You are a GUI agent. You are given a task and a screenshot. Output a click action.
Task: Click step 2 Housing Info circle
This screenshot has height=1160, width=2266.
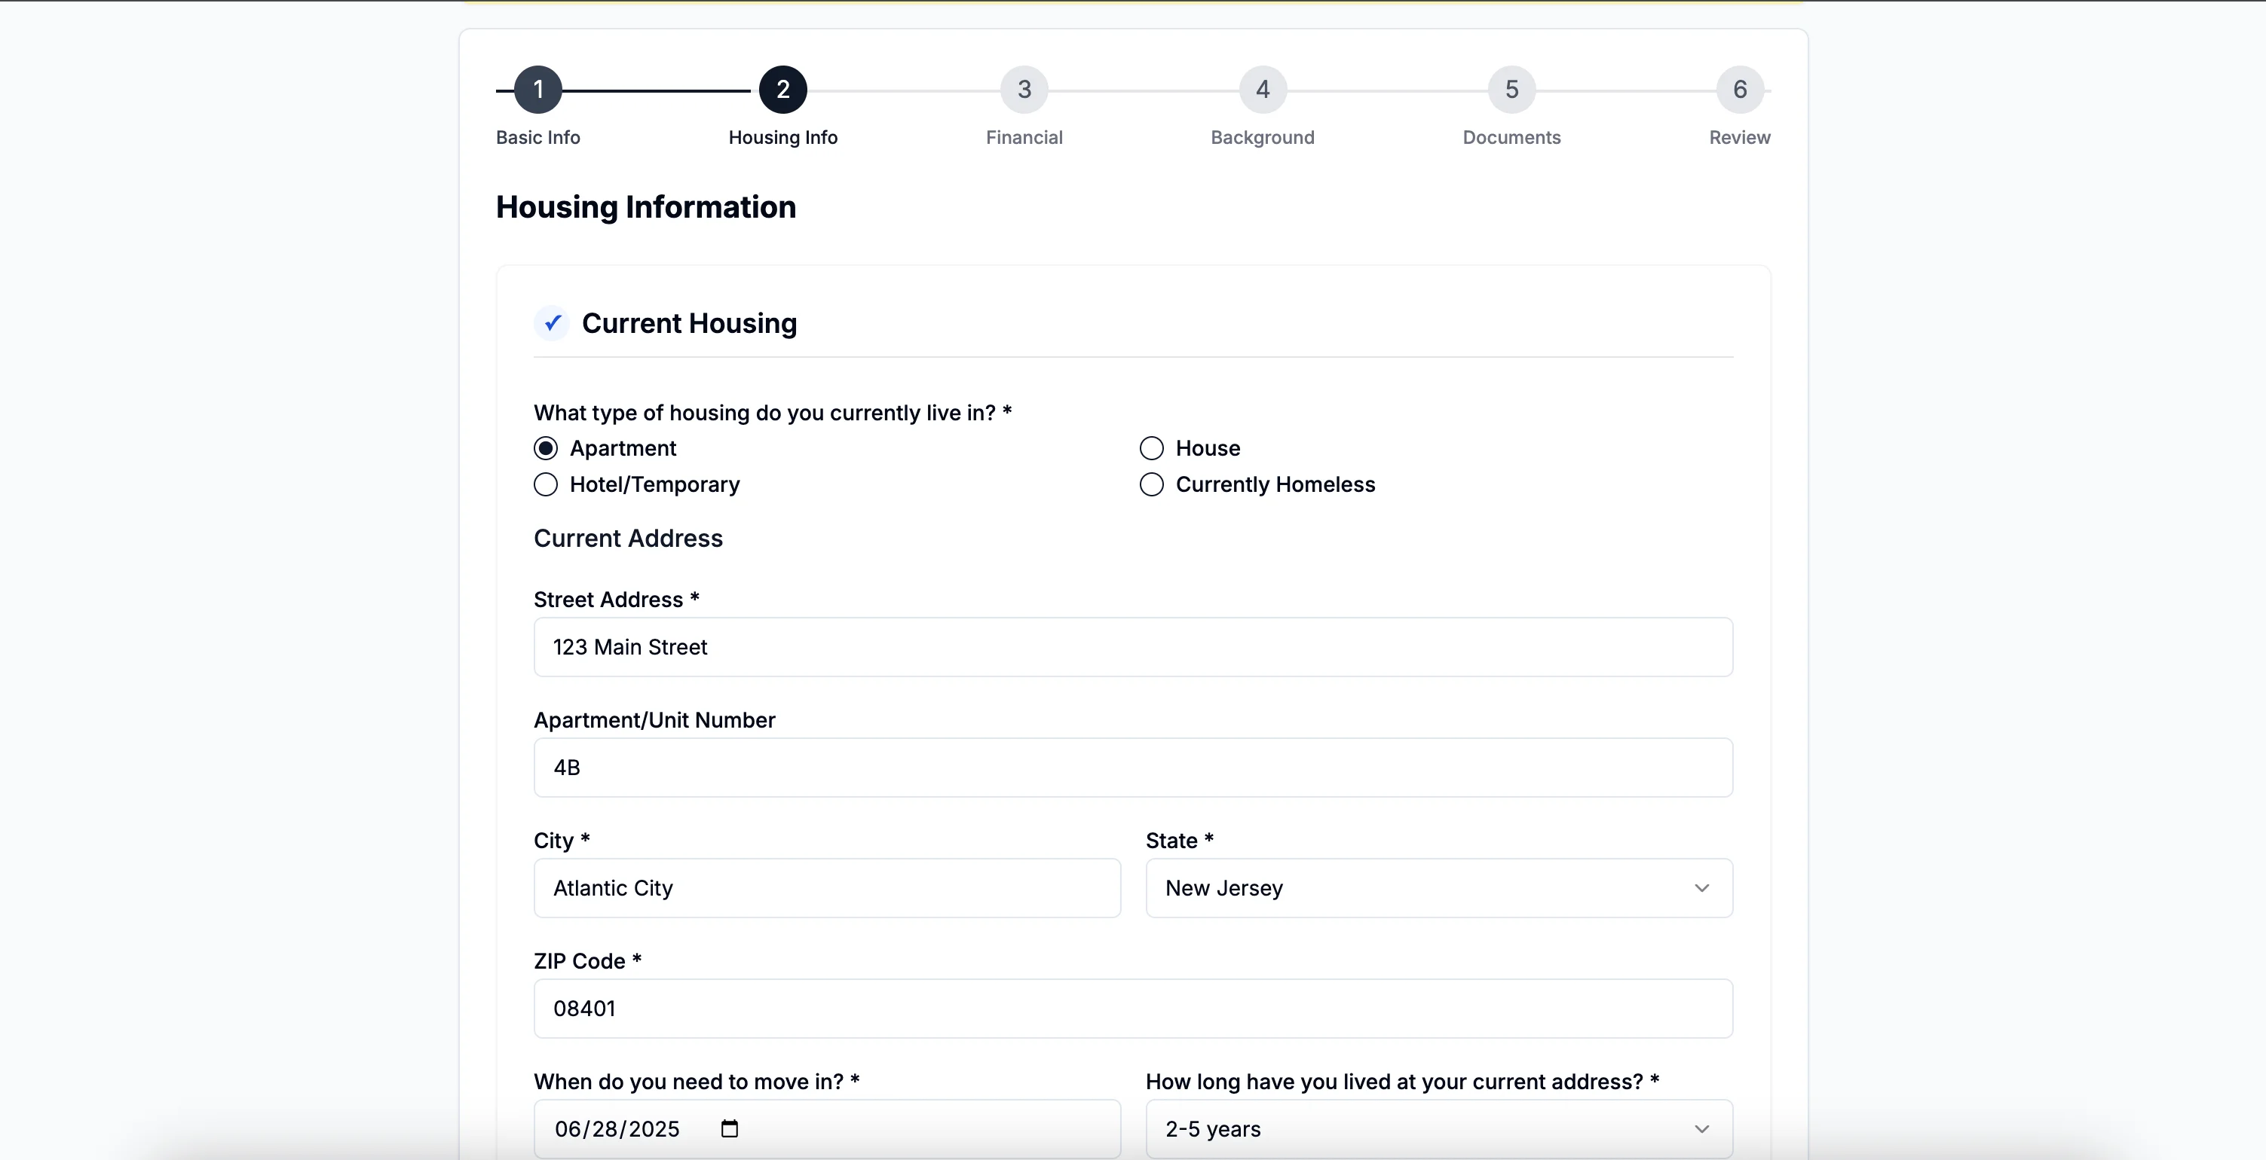(783, 90)
